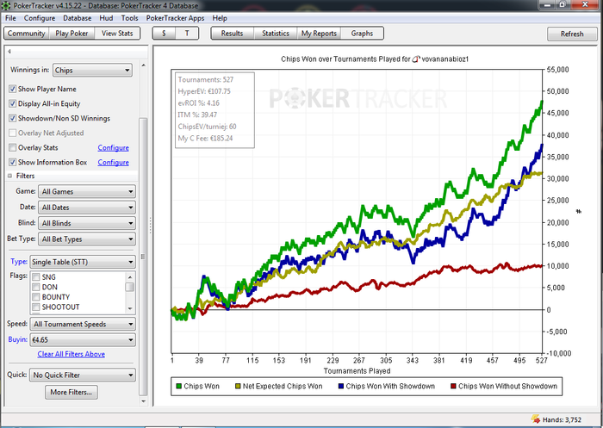Click the PokerTracker app icon in title bar
Viewport: 603px width, 428px height.
pos(6,5)
